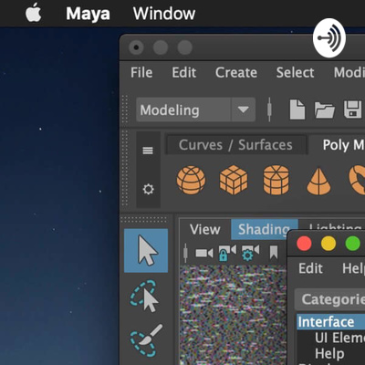Image resolution: width=365 pixels, height=365 pixels.
Task: Click the Select Camera icon in viewport toolbar
Action: point(204,253)
